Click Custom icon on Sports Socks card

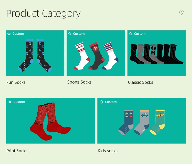tap(70, 34)
